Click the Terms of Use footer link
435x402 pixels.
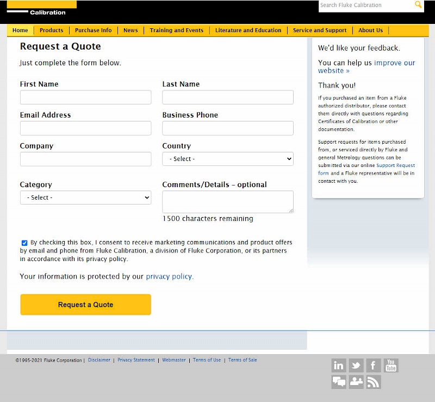(x=207, y=360)
